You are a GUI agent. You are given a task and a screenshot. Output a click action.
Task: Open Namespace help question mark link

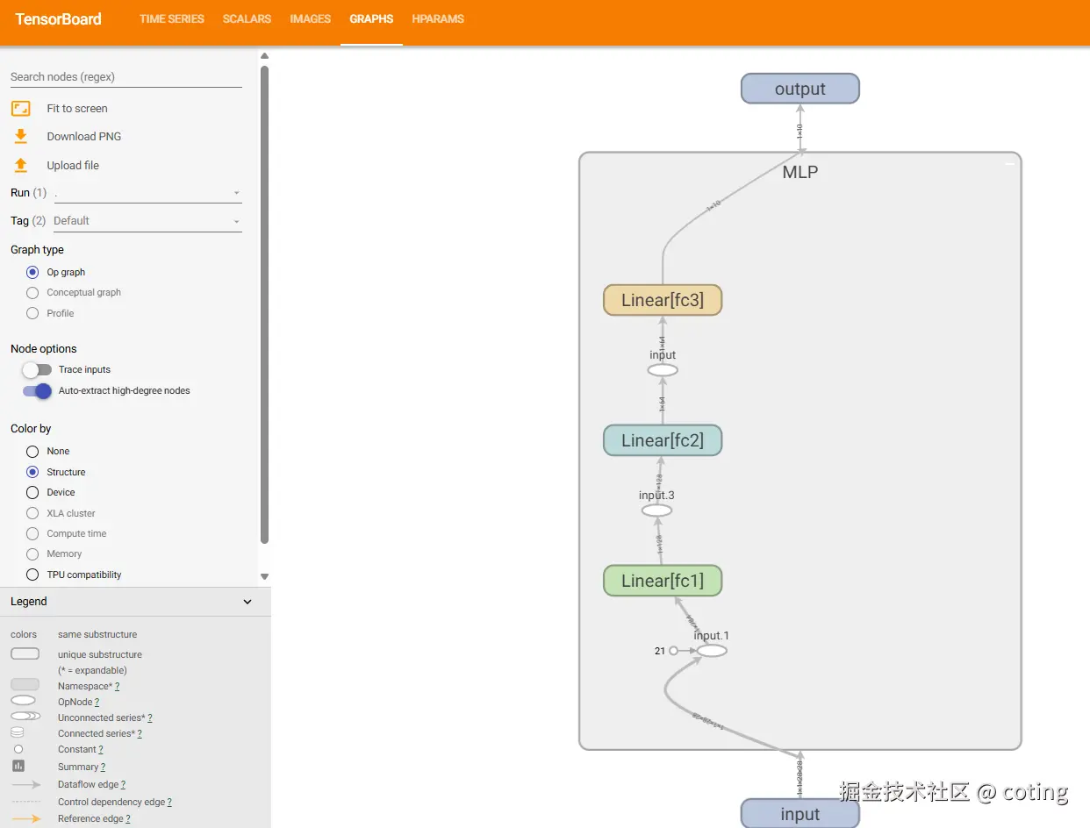(x=117, y=687)
